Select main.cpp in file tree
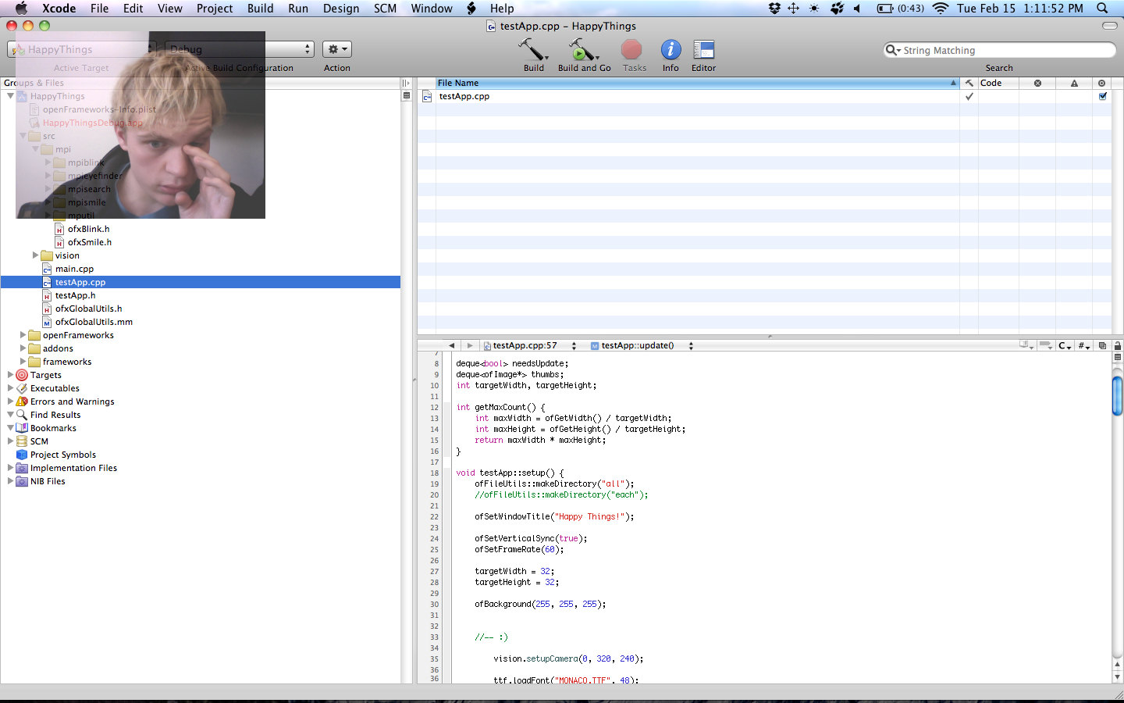Screen dimensions: 1124x703 pos(74,269)
